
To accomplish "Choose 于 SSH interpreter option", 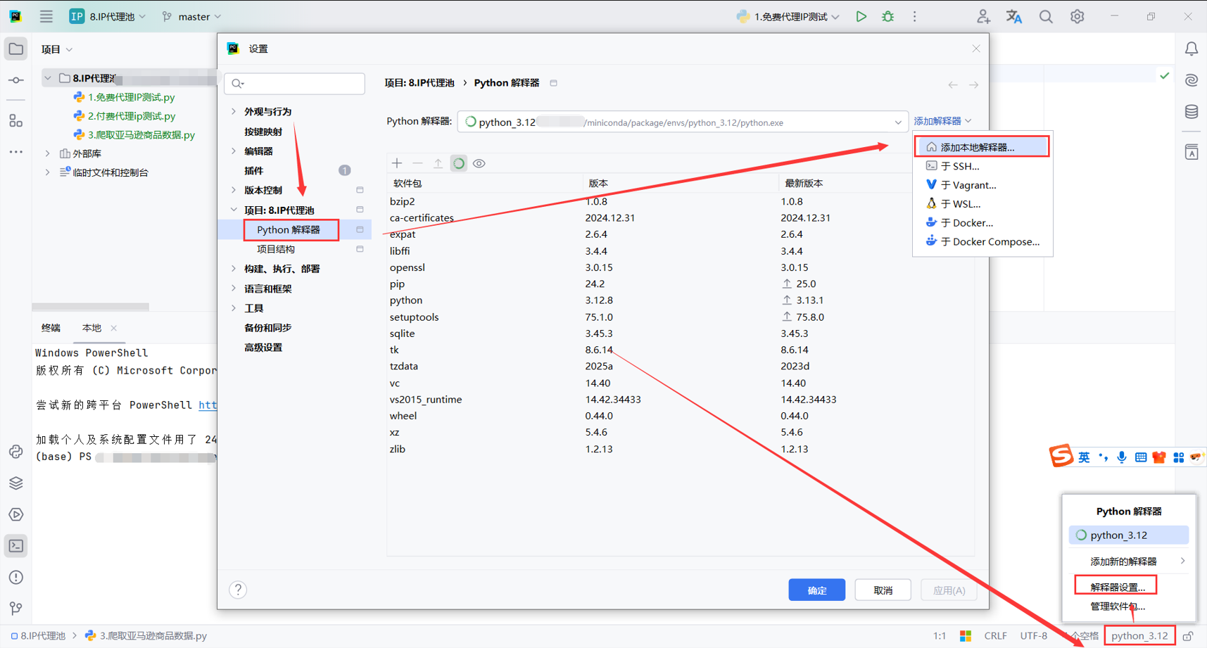I will [982, 166].
